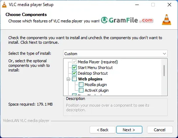Select the Mozilla plugin row label
This screenshot has width=178, height=138.
(x=96, y=85)
